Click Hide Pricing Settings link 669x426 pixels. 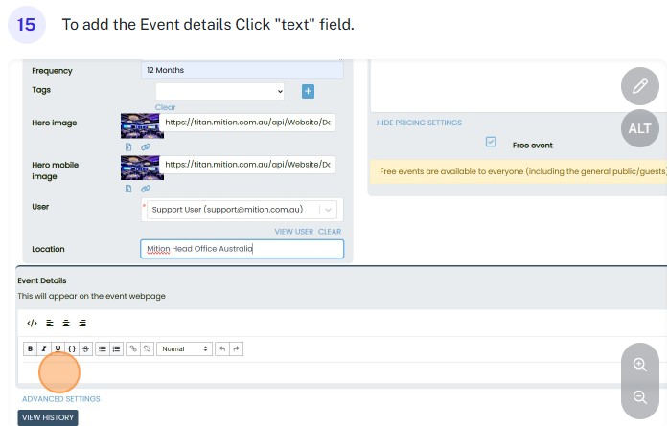(419, 123)
